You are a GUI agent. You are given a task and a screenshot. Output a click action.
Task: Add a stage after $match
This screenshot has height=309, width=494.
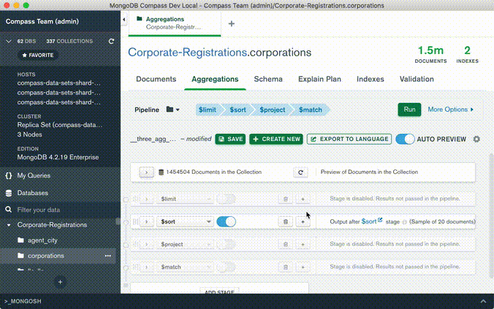coord(303,267)
